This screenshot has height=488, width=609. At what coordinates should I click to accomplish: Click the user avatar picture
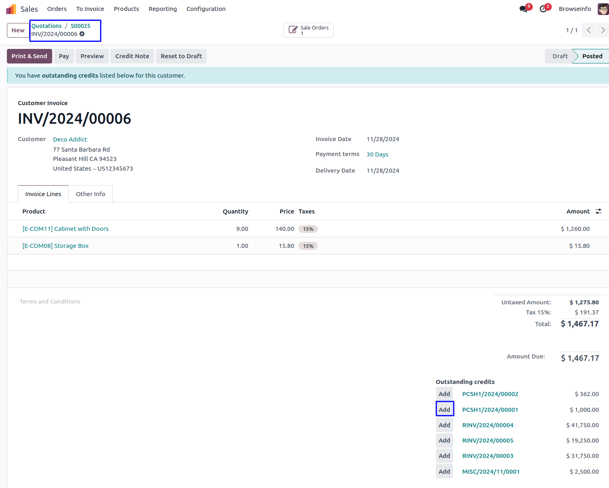coord(603,9)
